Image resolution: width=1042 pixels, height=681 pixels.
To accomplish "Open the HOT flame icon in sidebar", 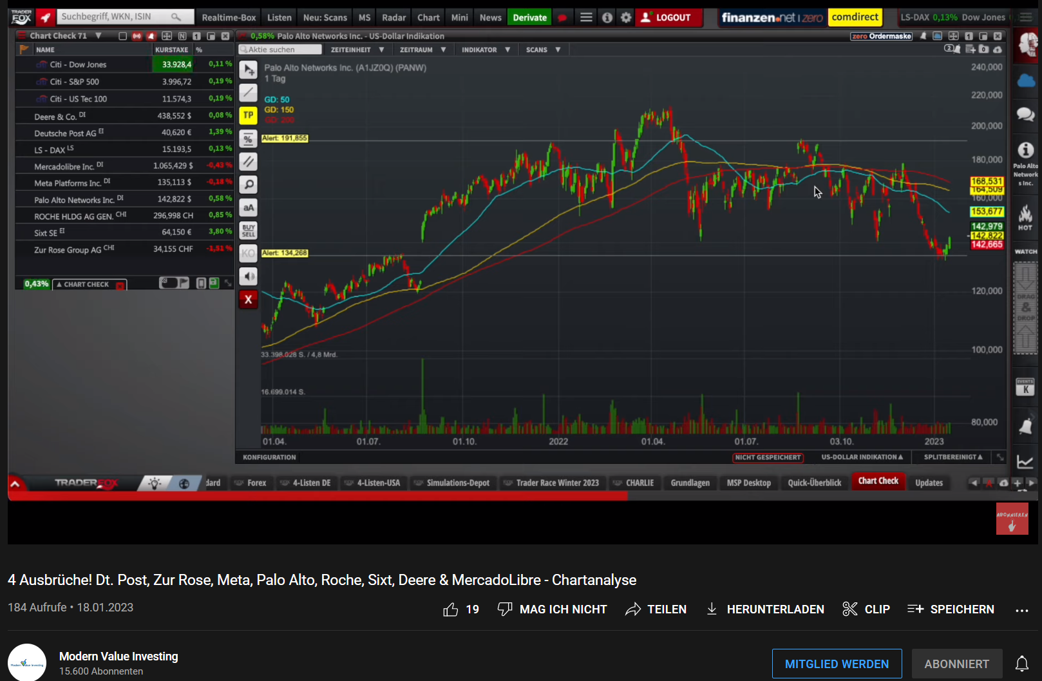I will pos(1025,217).
